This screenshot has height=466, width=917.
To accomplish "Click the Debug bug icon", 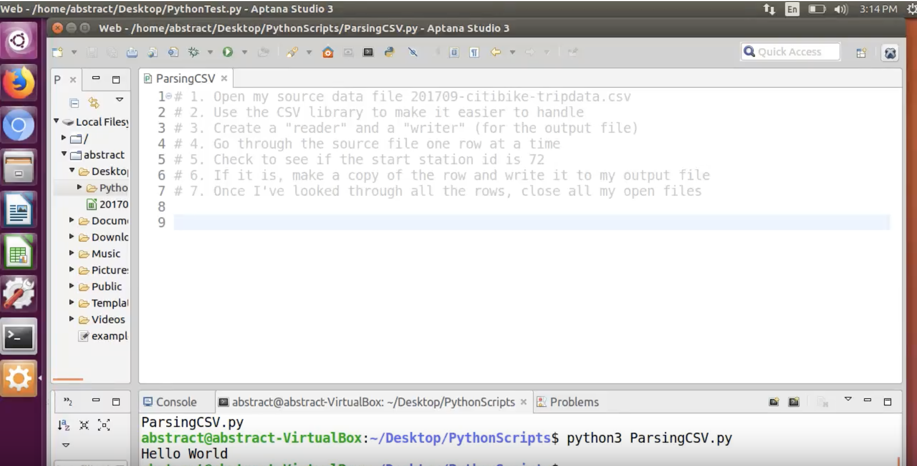I will [x=194, y=52].
